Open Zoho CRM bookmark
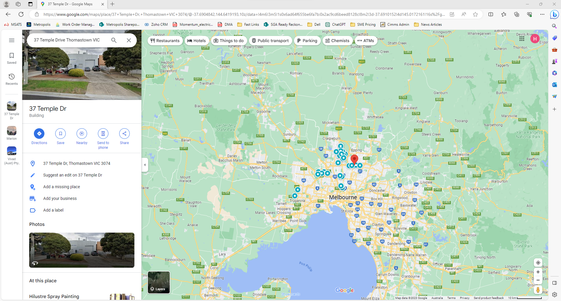The width and height of the screenshot is (561, 301). [x=156, y=25]
